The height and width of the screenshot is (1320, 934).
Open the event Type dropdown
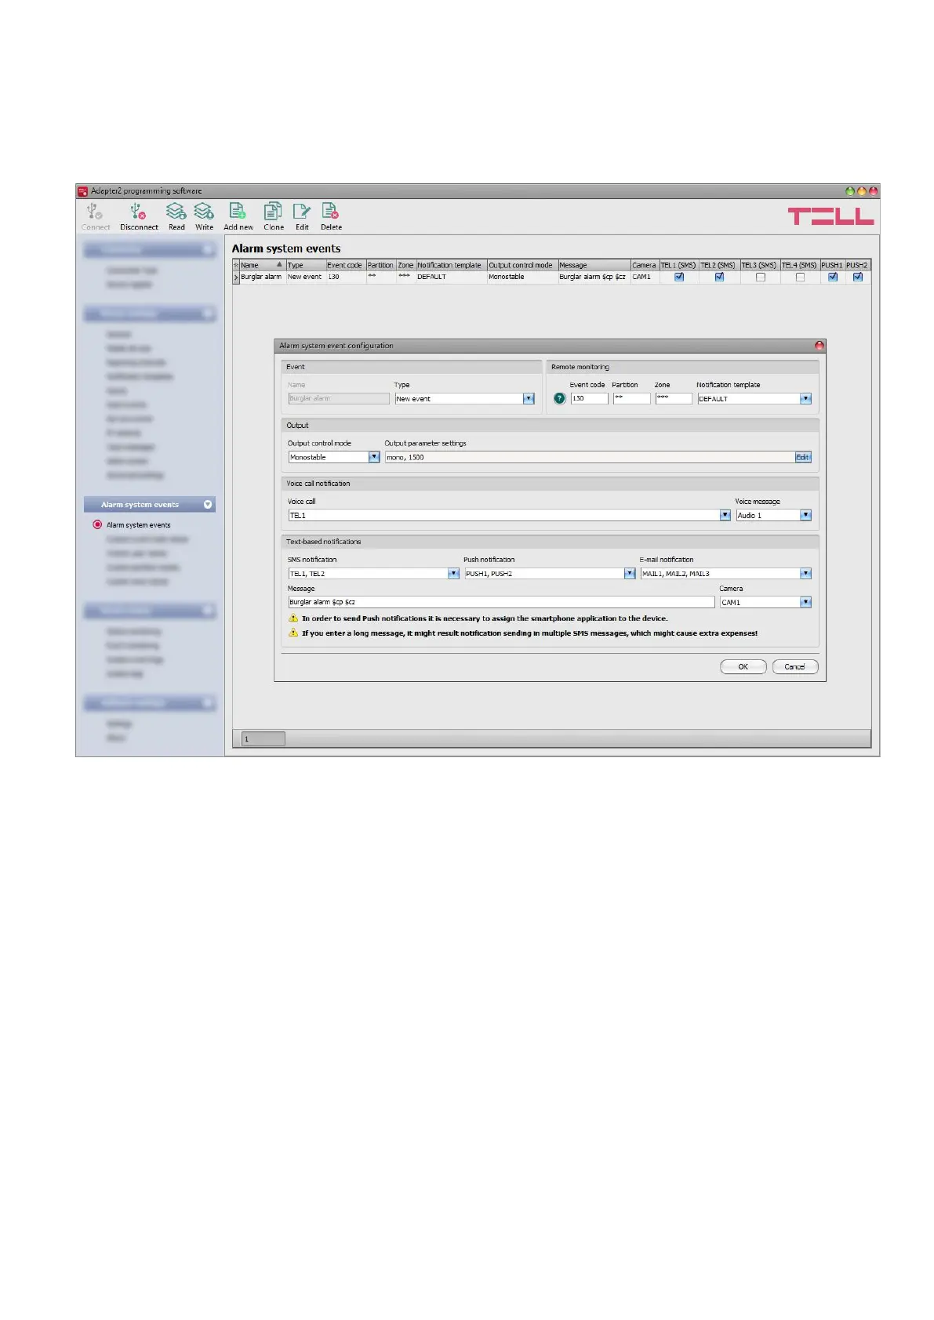pos(529,398)
